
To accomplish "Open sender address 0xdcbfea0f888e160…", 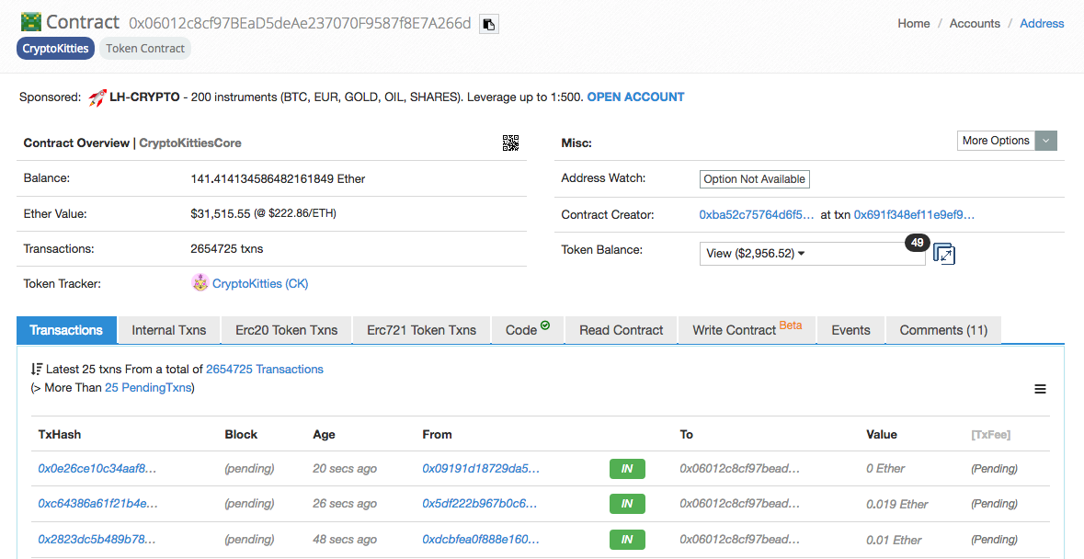I will (481, 540).
